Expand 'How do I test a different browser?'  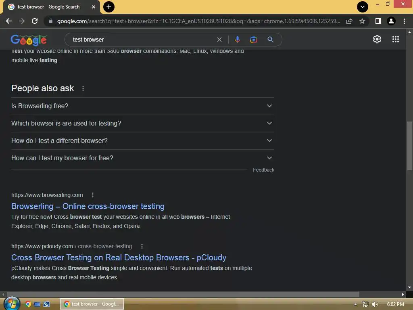click(x=142, y=141)
